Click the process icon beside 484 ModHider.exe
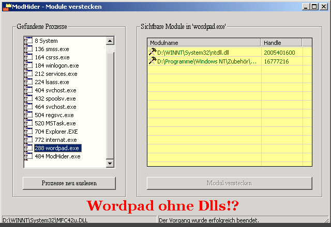This screenshot has height=227, width=331. click(x=28, y=156)
